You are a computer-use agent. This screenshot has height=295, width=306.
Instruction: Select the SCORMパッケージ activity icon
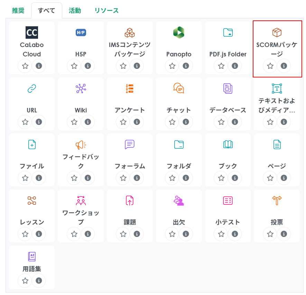coord(277,33)
